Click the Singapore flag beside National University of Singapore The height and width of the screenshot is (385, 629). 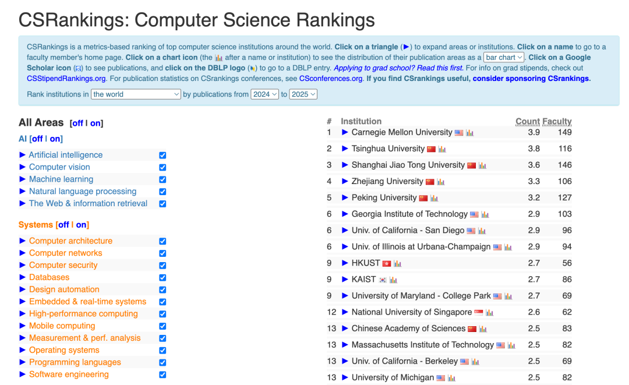[479, 313]
